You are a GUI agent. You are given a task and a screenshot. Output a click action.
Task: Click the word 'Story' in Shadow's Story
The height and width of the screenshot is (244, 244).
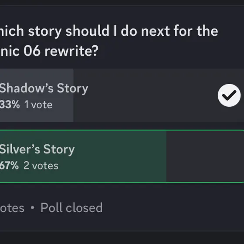[x=72, y=88]
